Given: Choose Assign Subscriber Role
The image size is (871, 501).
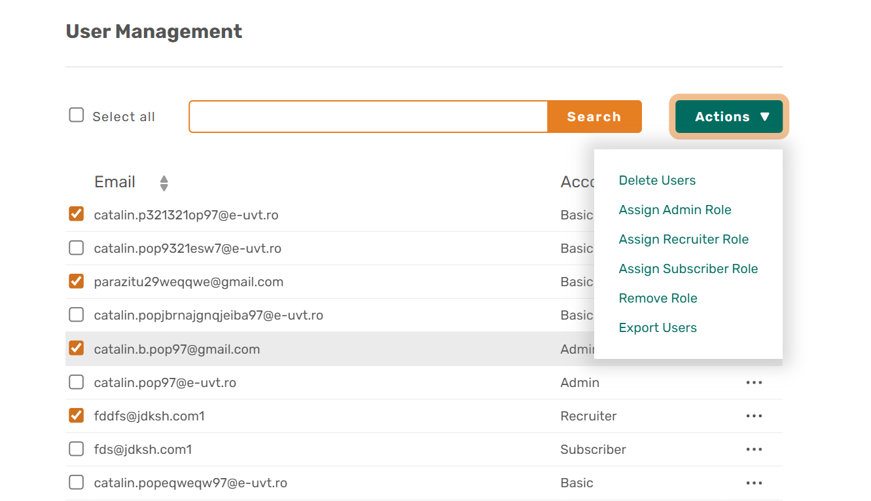Looking at the screenshot, I should pos(688,269).
